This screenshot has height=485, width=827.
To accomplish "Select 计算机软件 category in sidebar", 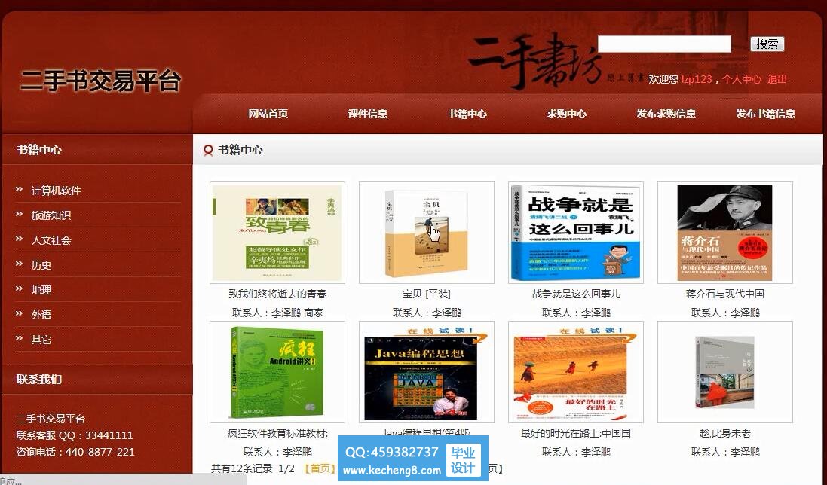I will tap(56, 191).
